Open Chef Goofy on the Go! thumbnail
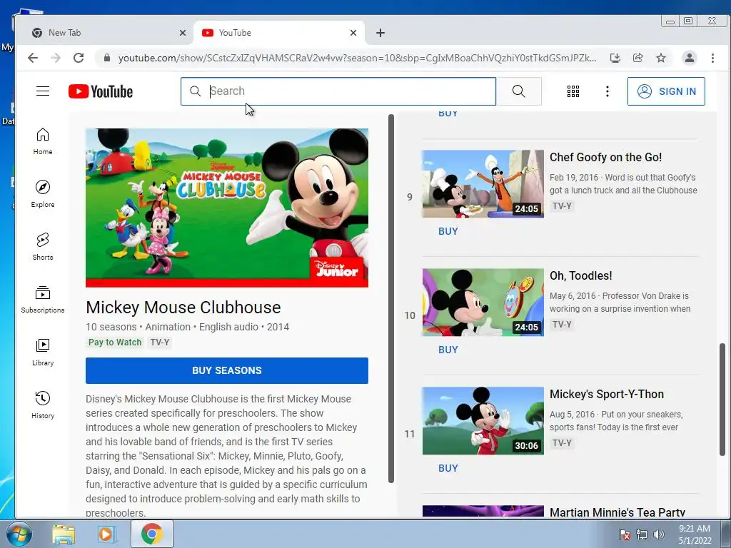Viewport: 731px width, 548px height. (483, 183)
